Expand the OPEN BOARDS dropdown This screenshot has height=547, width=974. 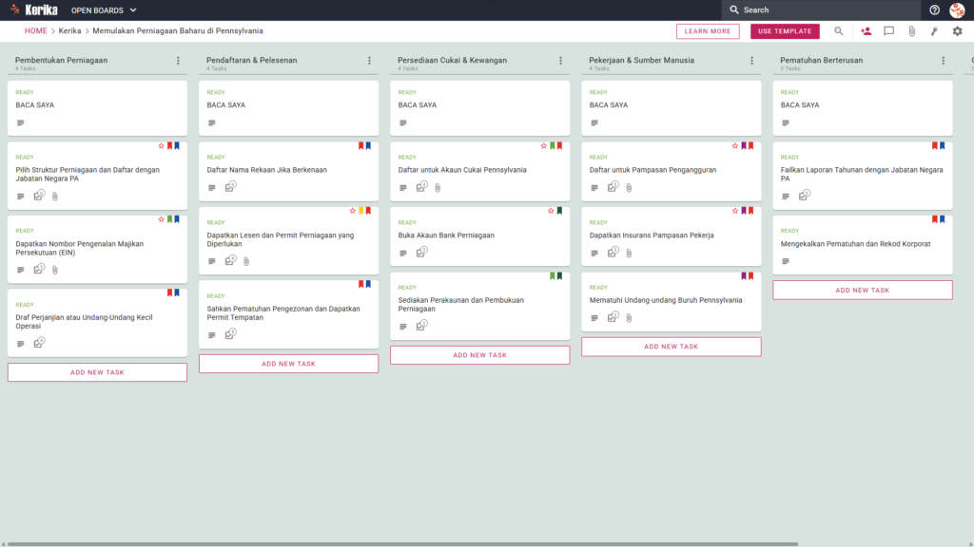[x=104, y=10]
